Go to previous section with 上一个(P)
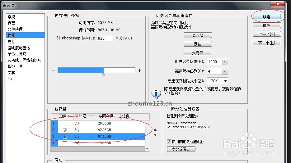The width and height of the screenshot is (291, 163). [x=267, y=34]
